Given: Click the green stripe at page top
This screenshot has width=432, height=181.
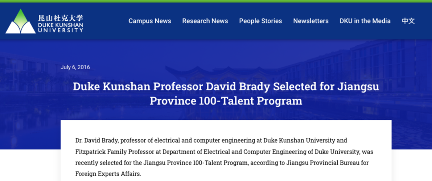Looking at the screenshot, I should click(x=216, y=1).
